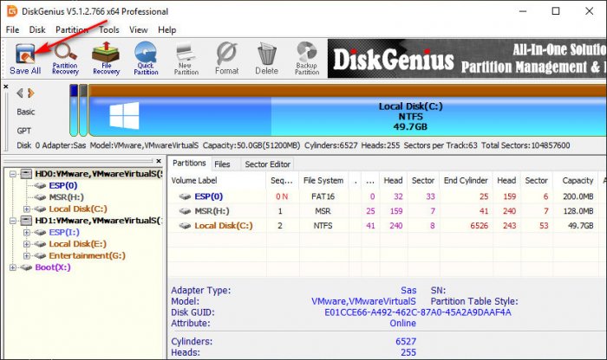Click the NTFS file system cell

tap(323, 226)
